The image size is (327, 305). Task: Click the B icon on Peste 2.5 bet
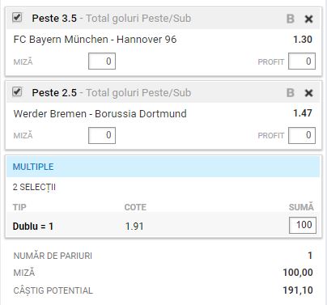pos(291,93)
